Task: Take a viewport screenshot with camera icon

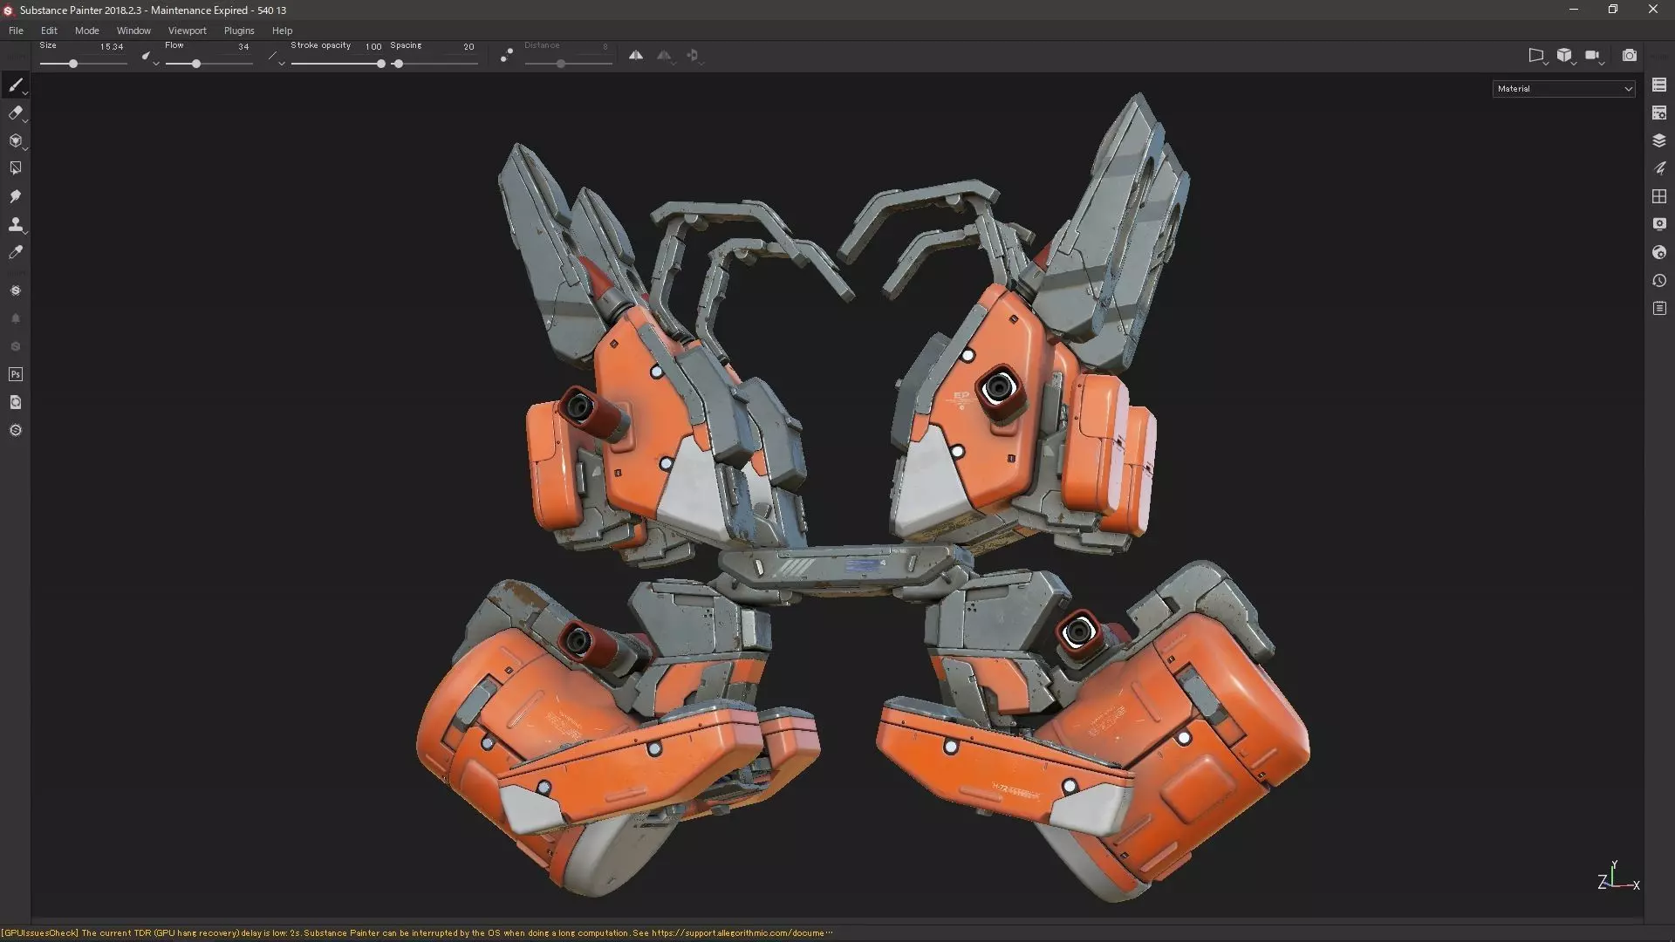Action: point(1629,55)
